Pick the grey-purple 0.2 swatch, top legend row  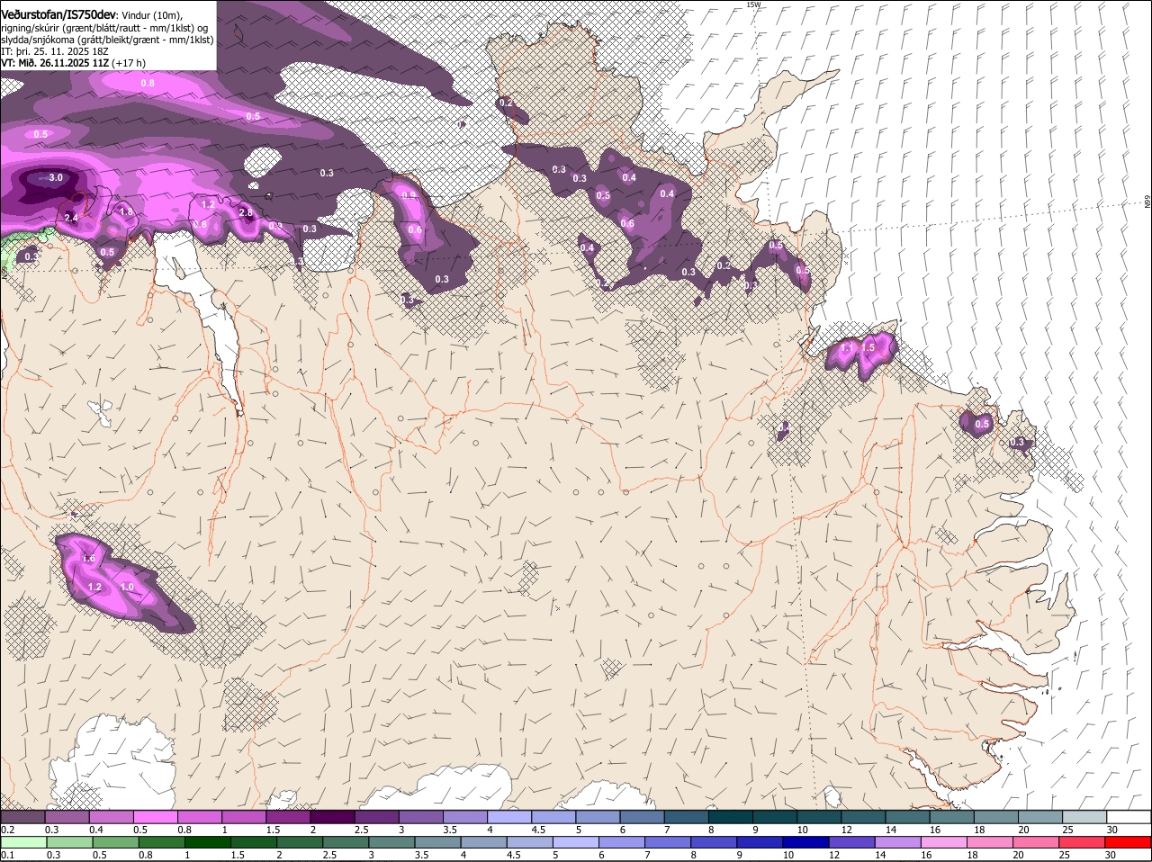pyautogui.click(x=22, y=818)
